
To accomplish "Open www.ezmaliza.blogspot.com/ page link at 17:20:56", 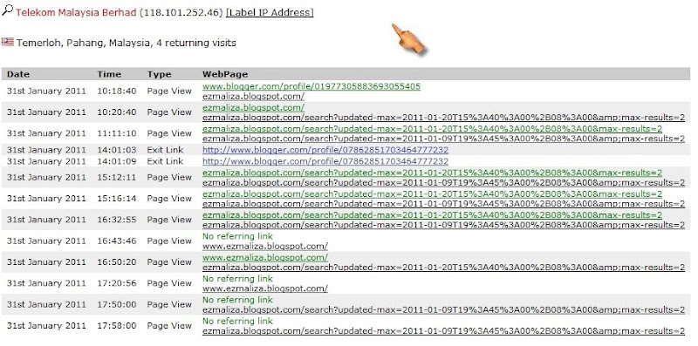I will 265,288.
